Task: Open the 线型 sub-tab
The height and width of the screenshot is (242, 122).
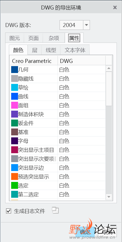Action: click(51, 50)
